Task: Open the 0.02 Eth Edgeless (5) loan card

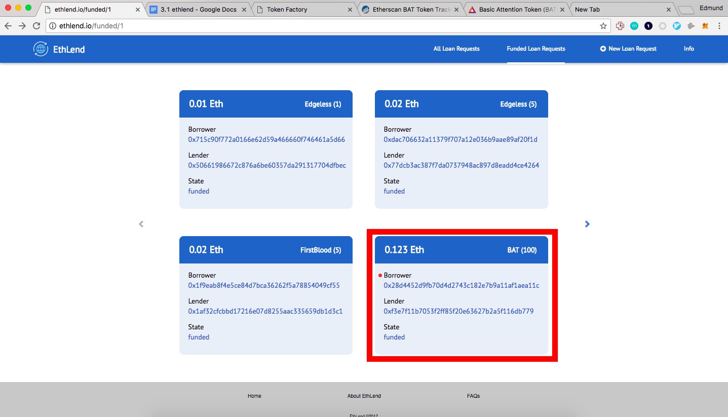Action: (462, 149)
